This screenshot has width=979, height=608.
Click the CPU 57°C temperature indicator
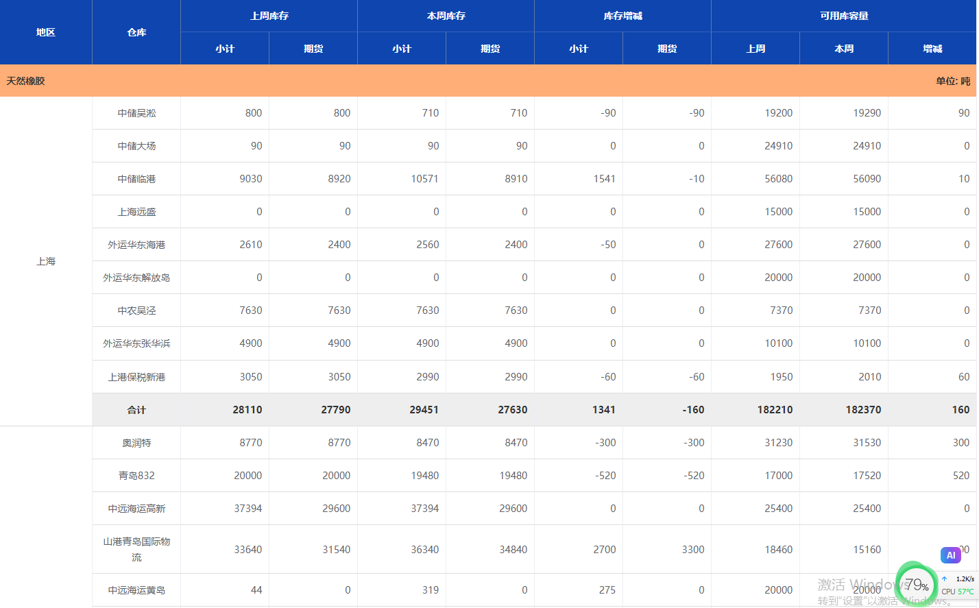[958, 592]
